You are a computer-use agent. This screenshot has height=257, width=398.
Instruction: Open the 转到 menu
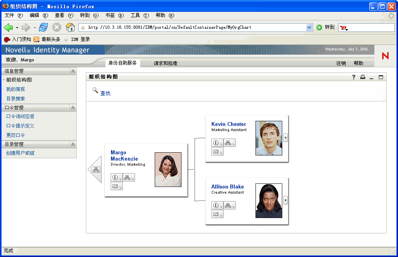tap(89, 15)
